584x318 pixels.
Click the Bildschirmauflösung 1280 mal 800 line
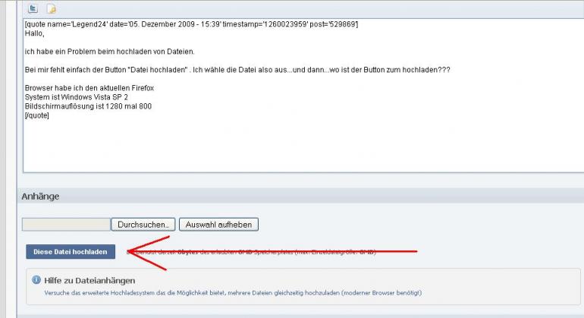click(88, 106)
